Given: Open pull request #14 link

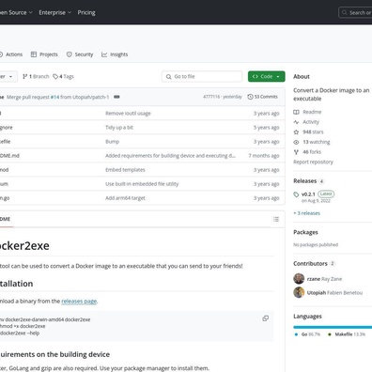Looking at the screenshot, I should (x=54, y=97).
